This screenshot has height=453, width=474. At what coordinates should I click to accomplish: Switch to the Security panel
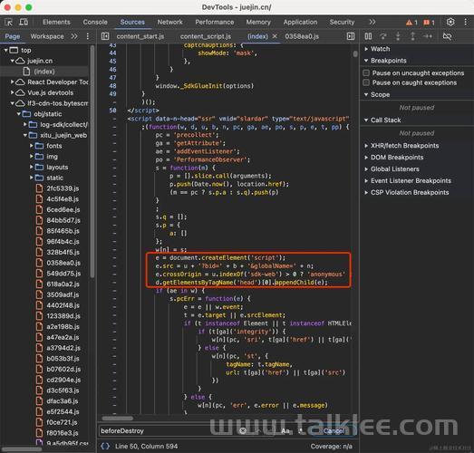[342, 22]
